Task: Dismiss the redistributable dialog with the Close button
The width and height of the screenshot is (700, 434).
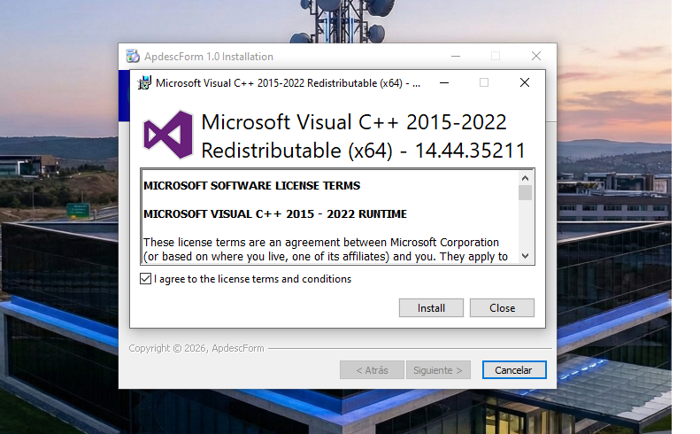Action: pos(502,308)
